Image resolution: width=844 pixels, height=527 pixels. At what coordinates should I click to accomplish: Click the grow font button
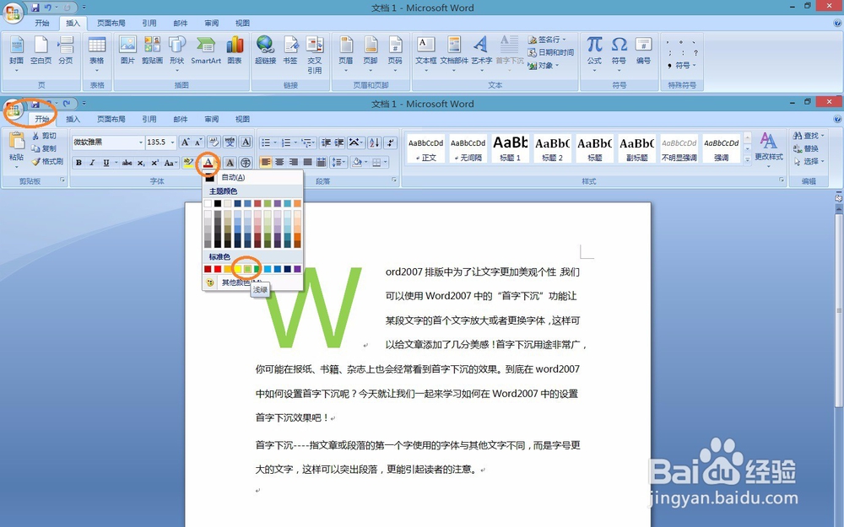pyautogui.click(x=185, y=142)
